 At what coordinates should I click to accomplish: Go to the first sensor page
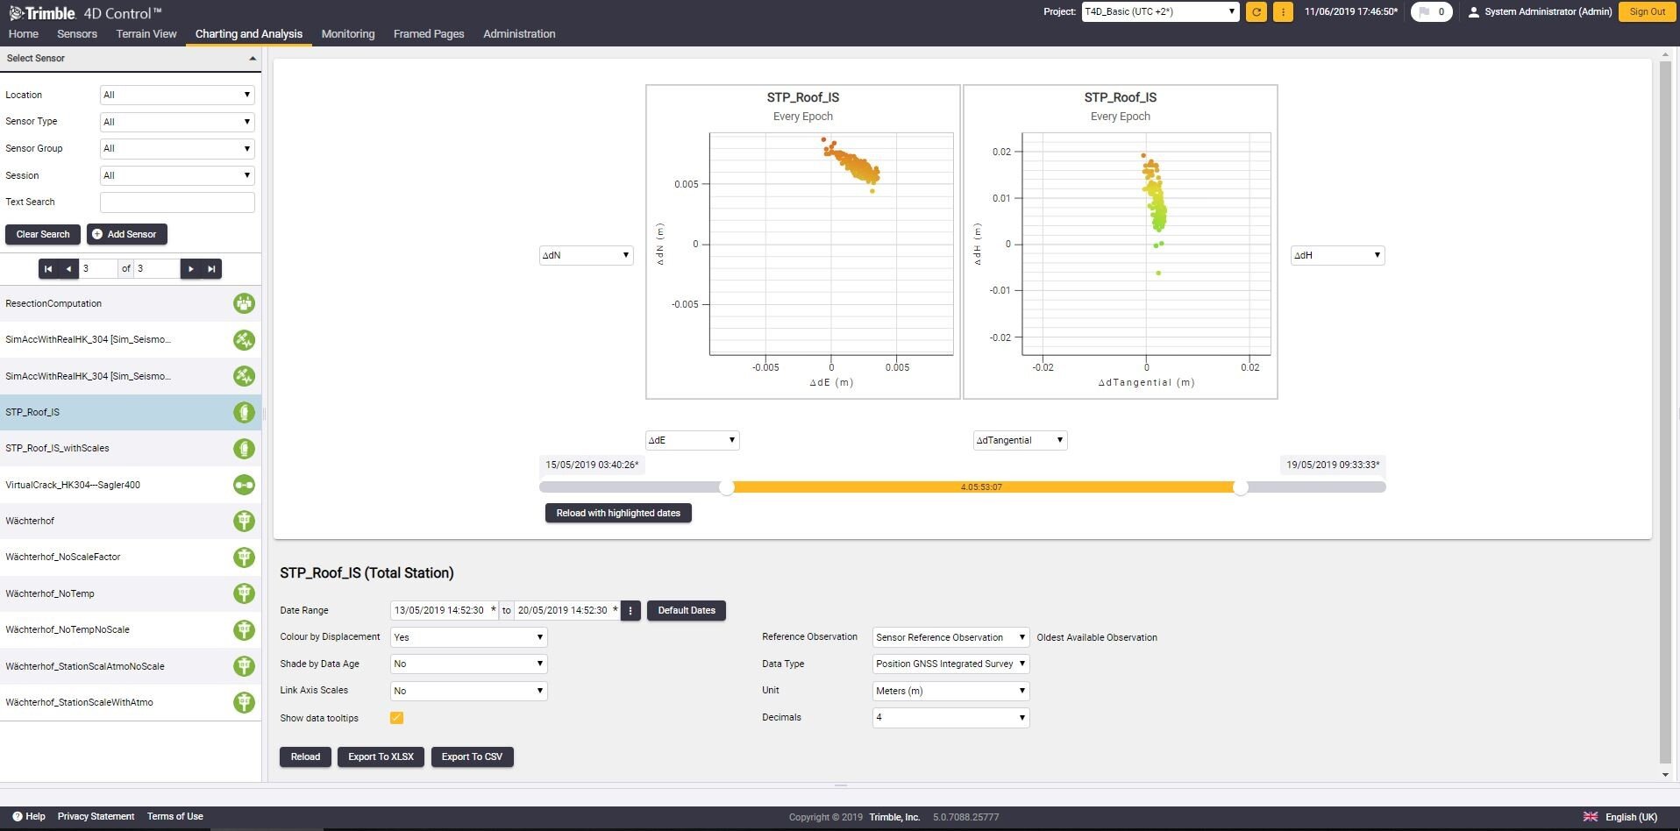[x=48, y=269]
